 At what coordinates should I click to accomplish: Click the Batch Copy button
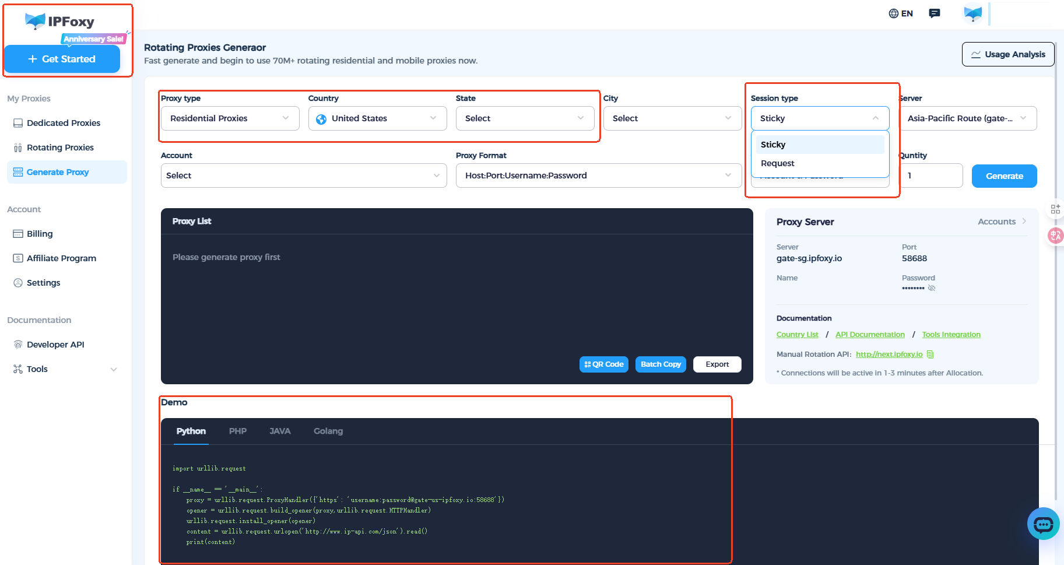[x=661, y=364]
